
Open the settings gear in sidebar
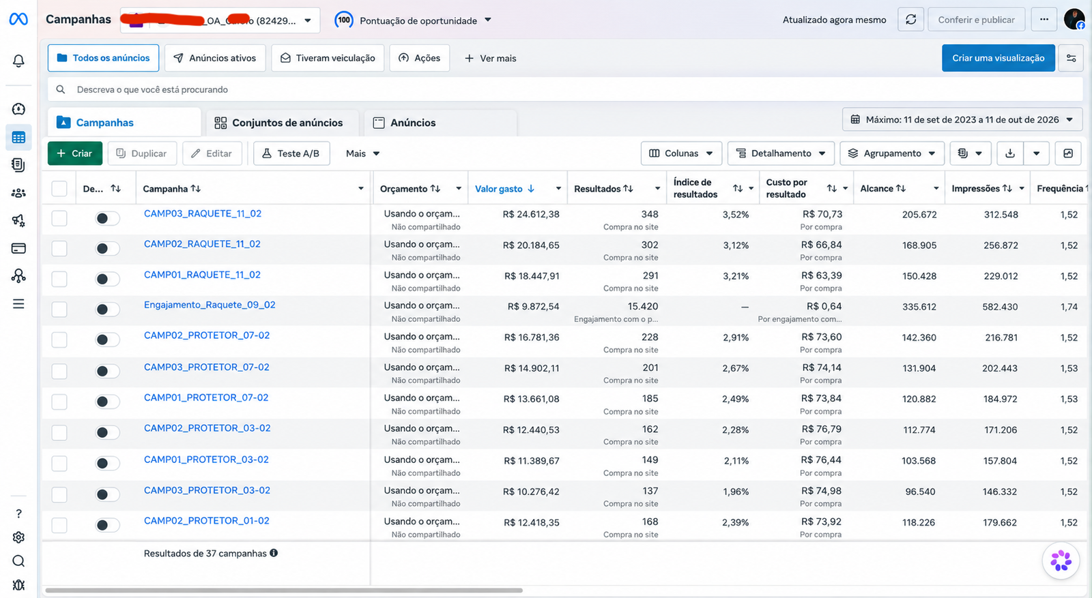click(18, 537)
